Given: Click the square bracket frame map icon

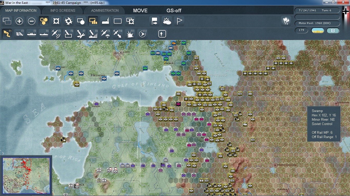Looking at the screenshot, I should [56, 21].
